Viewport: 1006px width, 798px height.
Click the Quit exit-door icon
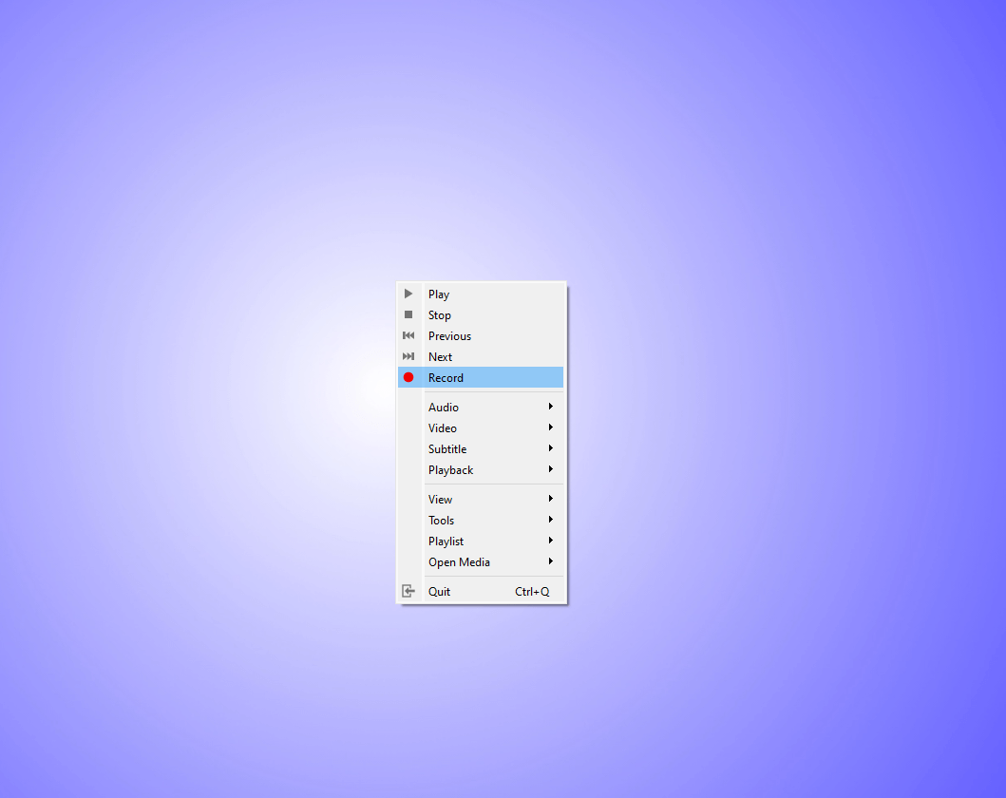(x=408, y=590)
